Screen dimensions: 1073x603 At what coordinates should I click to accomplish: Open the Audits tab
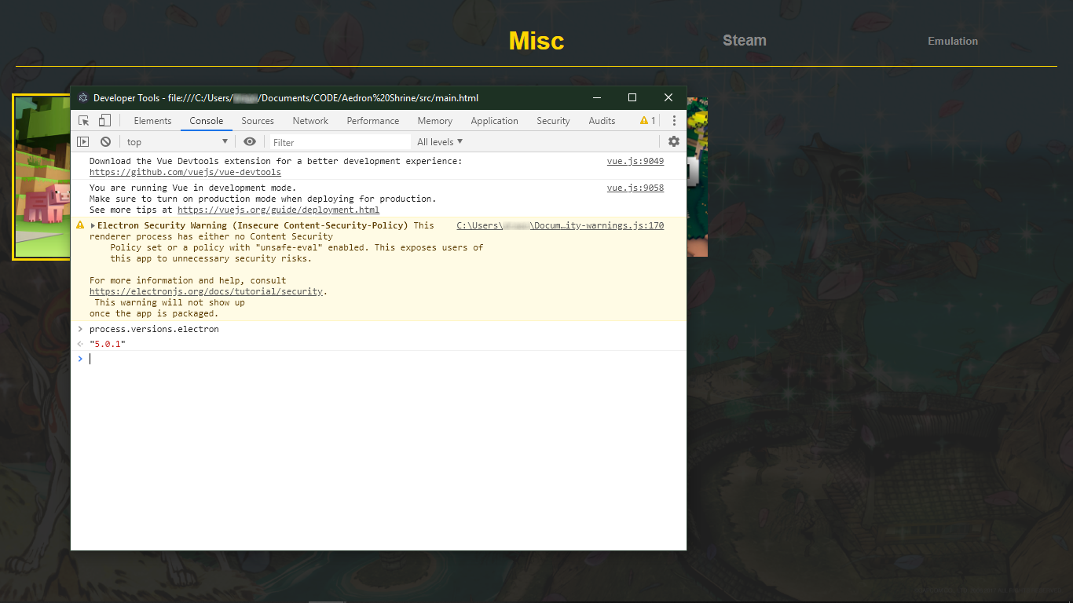pyautogui.click(x=602, y=120)
